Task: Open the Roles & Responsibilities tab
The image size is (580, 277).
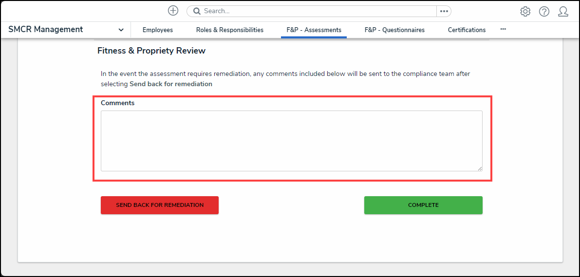Action: coord(230,30)
